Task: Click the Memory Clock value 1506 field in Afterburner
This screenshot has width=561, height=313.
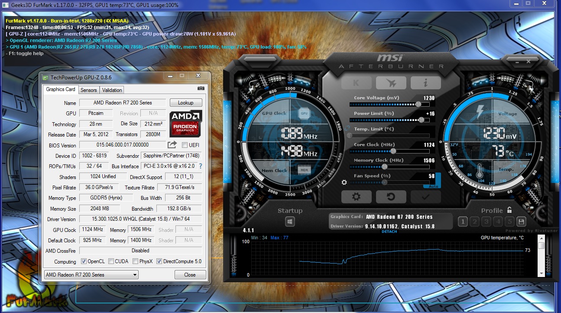Action: (x=429, y=160)
